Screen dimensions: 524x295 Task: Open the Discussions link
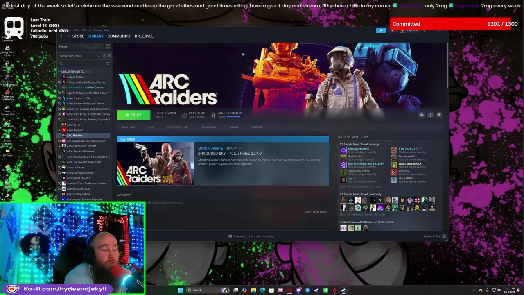click(208, 127)
